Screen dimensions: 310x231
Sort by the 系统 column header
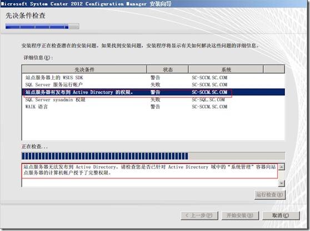[226, 69]
